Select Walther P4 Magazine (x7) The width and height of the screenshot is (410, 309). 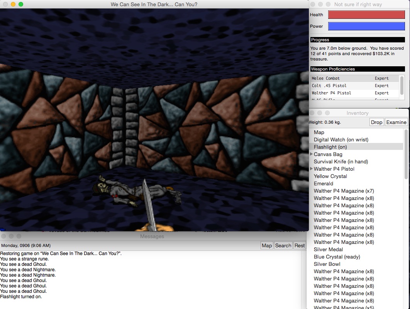356,191
